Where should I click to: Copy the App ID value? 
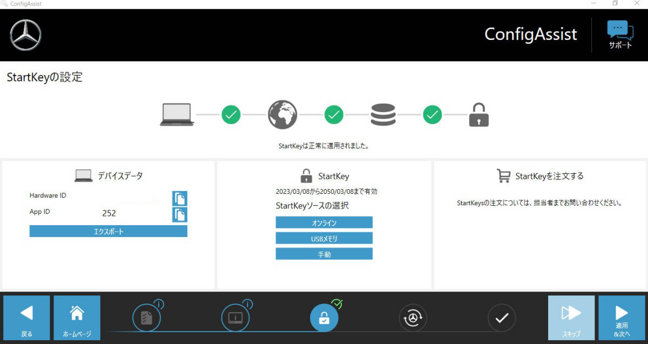point(180,214)
